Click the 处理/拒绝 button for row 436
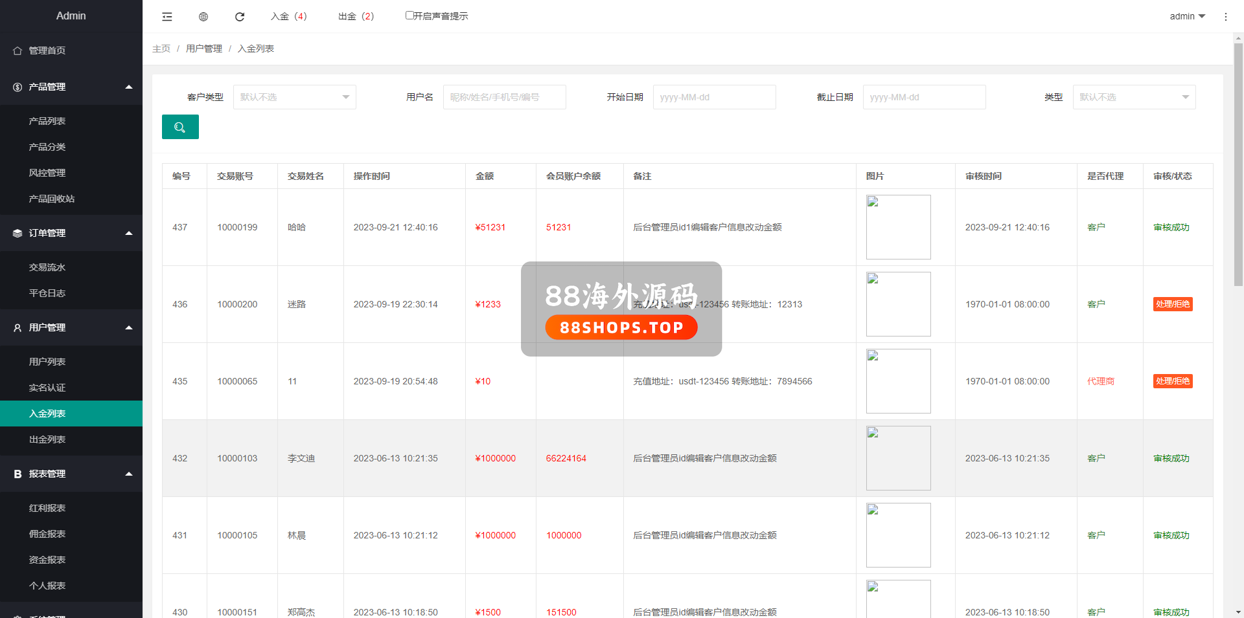1244x618 pixels. coord(1172,304)
